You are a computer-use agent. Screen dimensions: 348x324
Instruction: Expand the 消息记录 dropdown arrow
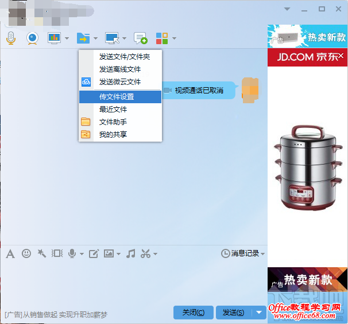262,253
